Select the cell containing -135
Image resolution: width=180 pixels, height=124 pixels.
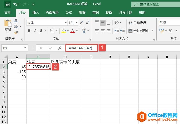tap(17, 72)
